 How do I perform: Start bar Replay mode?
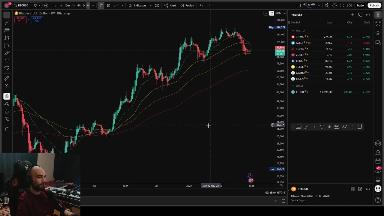click(x=187, y=5)
